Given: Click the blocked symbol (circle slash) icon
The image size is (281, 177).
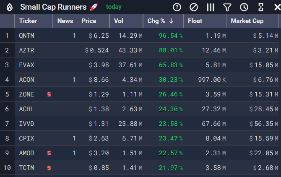Looking at the screenshot, I should (194, 8).
